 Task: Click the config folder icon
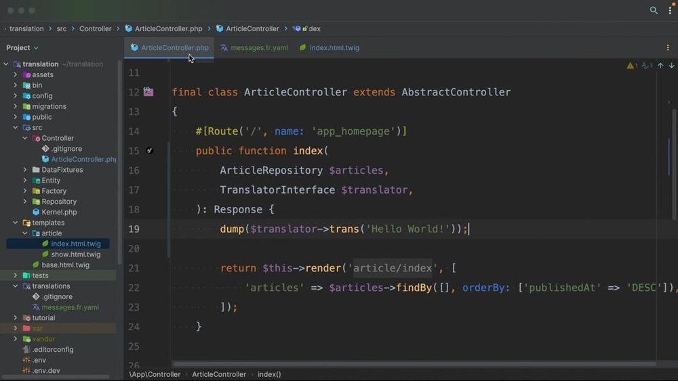(26, 96)
